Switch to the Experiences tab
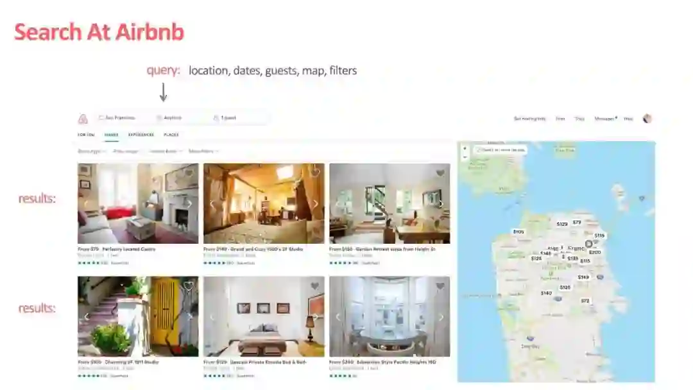The width and height of the screenshot is (693, 390). [x=141, y=135]
